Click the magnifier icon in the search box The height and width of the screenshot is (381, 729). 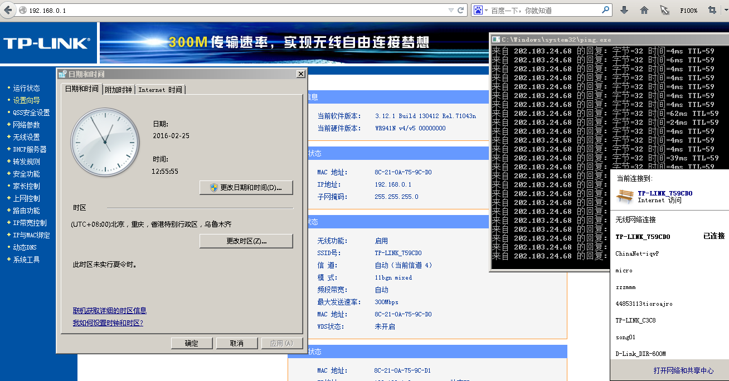[606, 10]
